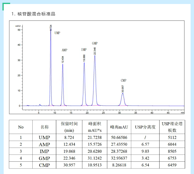194x174 pixels.
Task: Click the IMP peak label in chromatogram
Action: tap(84, 50)
